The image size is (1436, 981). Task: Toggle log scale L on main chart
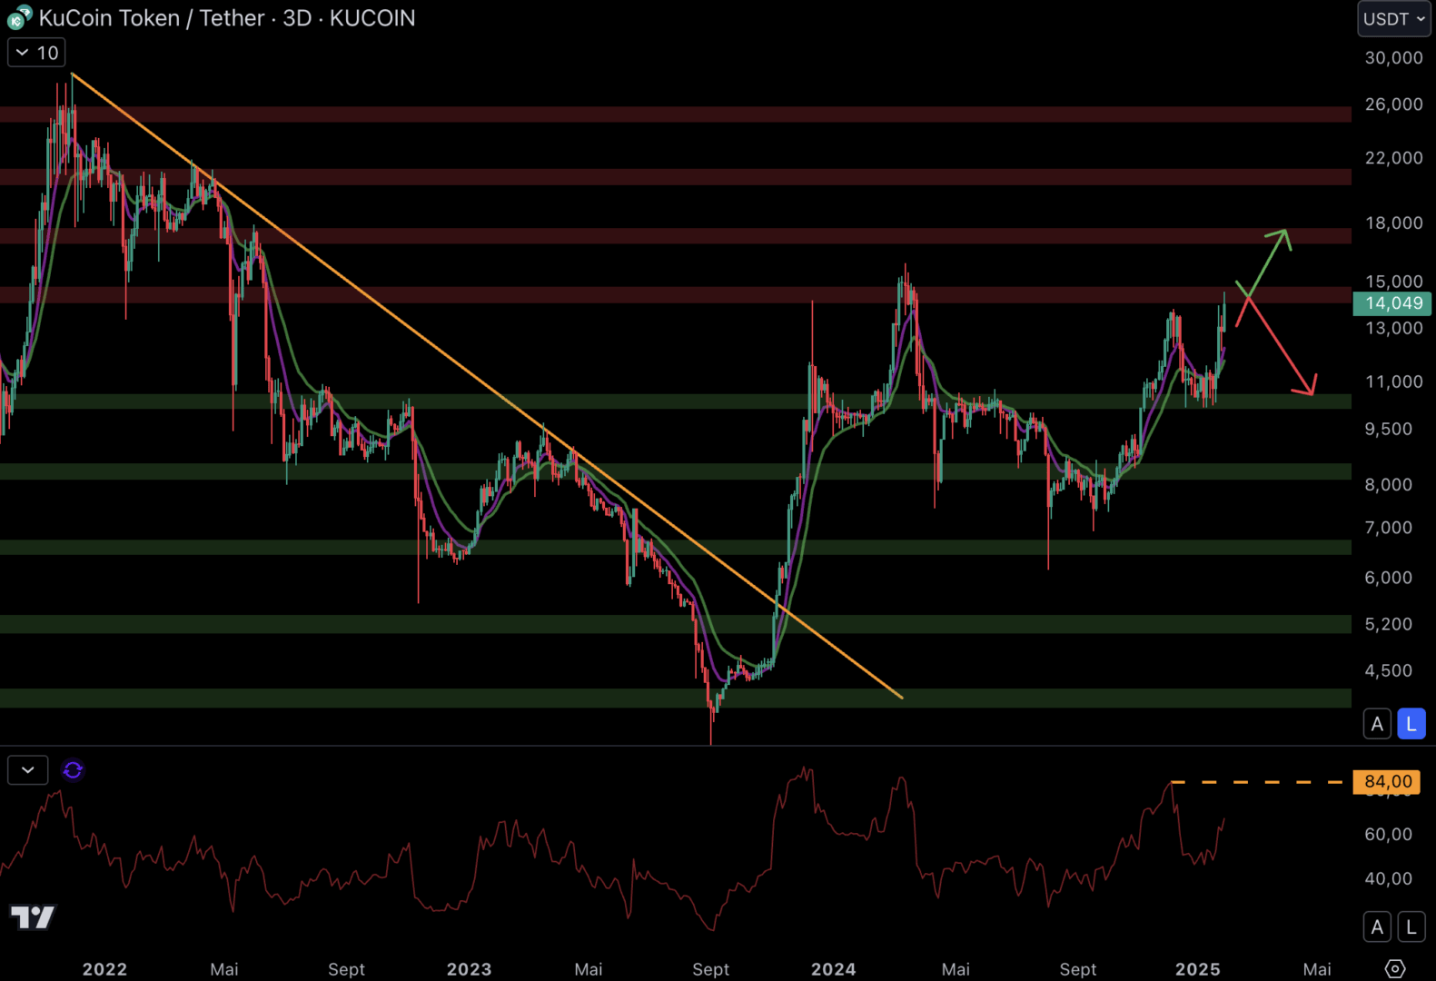tap(1411, 724)
